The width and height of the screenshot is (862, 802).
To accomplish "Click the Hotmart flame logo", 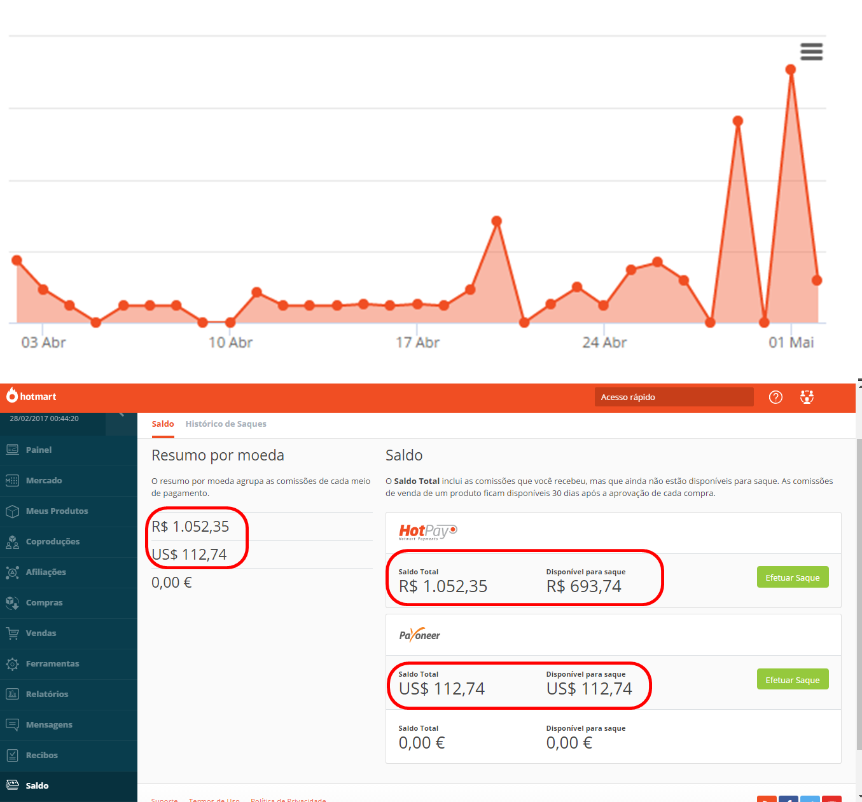I will point(12,396).
